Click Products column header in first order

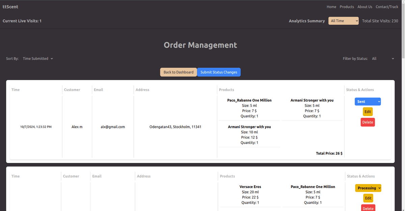226,90
